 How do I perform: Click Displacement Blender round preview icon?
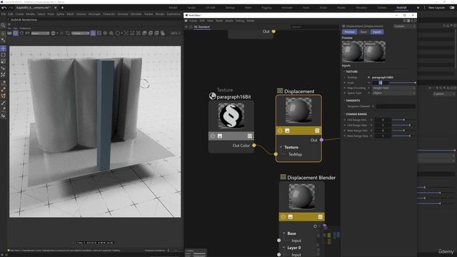(x=283, y=217)
